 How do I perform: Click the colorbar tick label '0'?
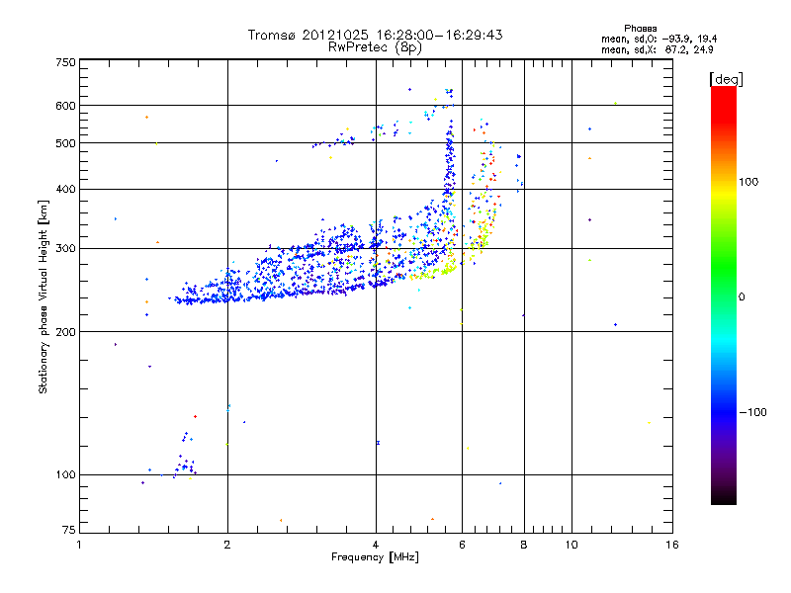741,296
